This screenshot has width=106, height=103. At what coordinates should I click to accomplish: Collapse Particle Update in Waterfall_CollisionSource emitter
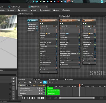[x=40, y=46]
